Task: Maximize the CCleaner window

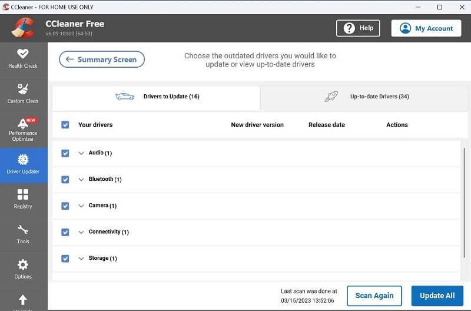Action: click(440, 7)
